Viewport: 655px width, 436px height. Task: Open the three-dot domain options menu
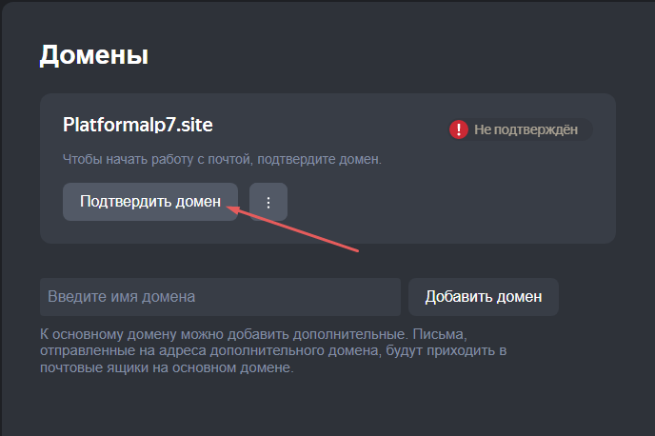point(268,202)
